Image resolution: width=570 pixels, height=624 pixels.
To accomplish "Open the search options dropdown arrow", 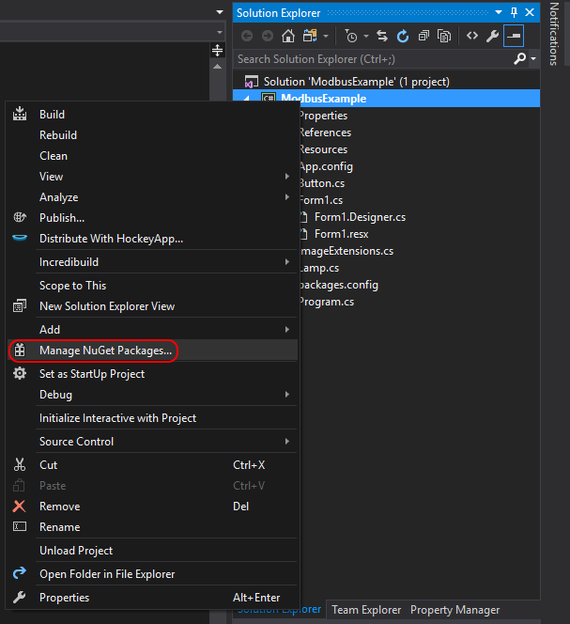I will (534, 58).
